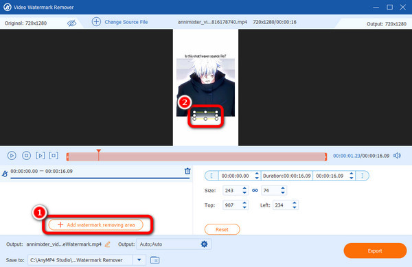Edit the end time 00:00:16.09 field
412x267 pixels.
330,176
